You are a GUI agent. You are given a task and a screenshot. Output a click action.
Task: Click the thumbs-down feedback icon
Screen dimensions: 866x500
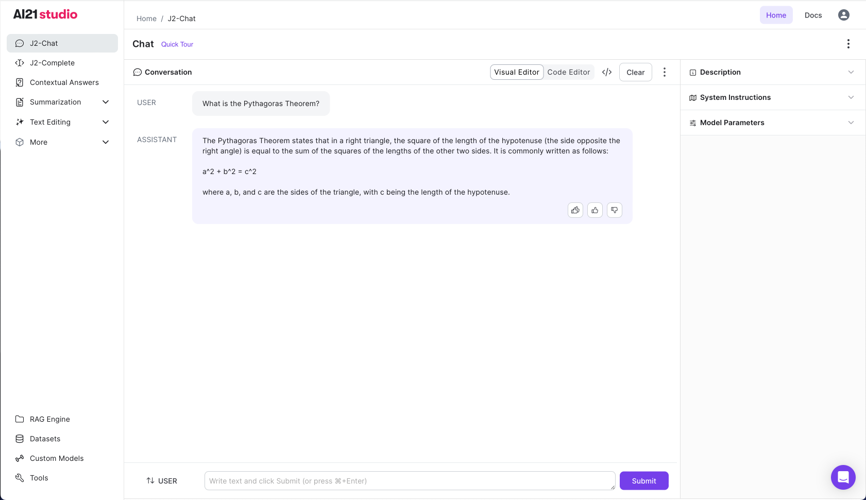coord(615,210)
